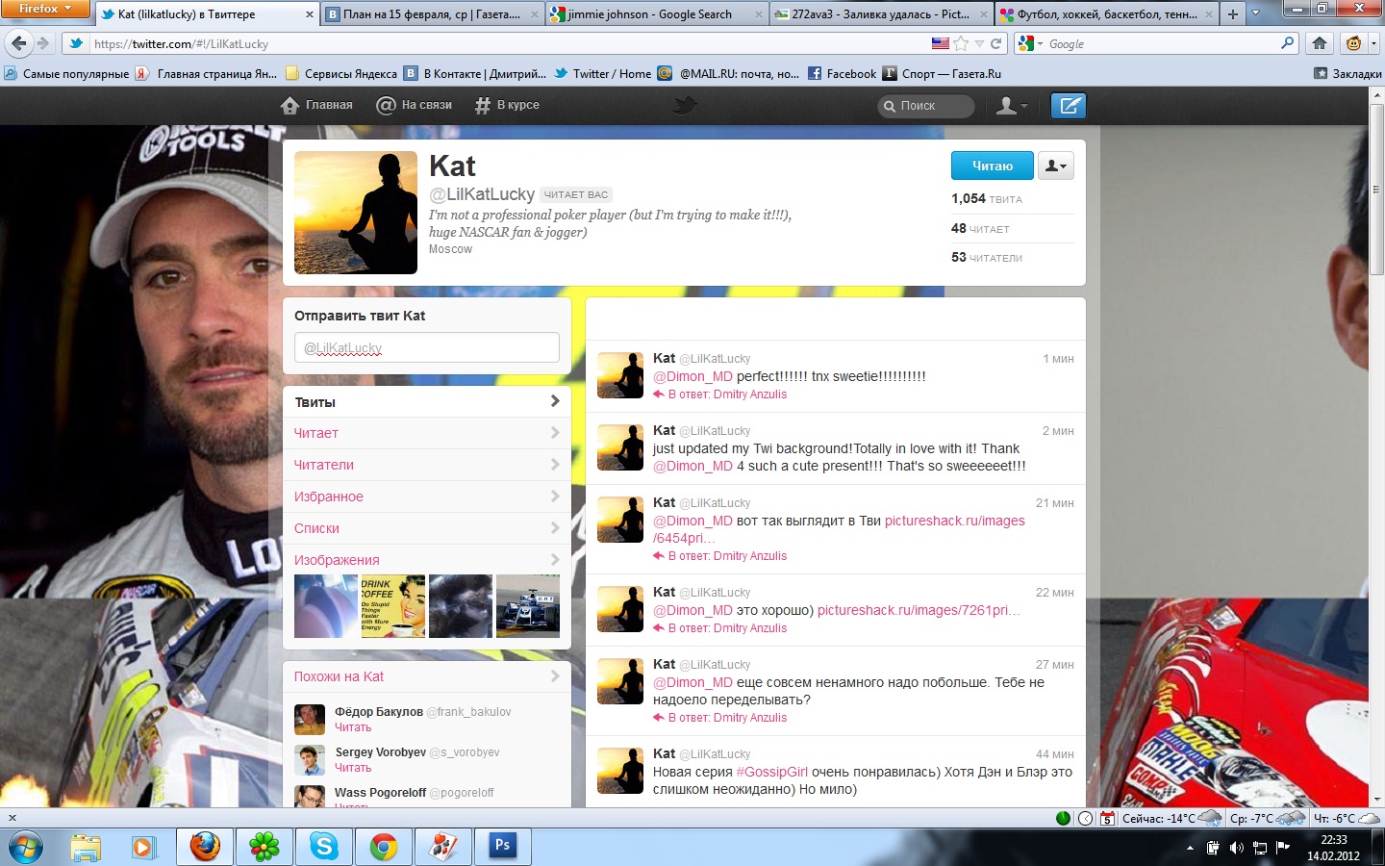Open Photoshop from the taskbar

[503, 848]
